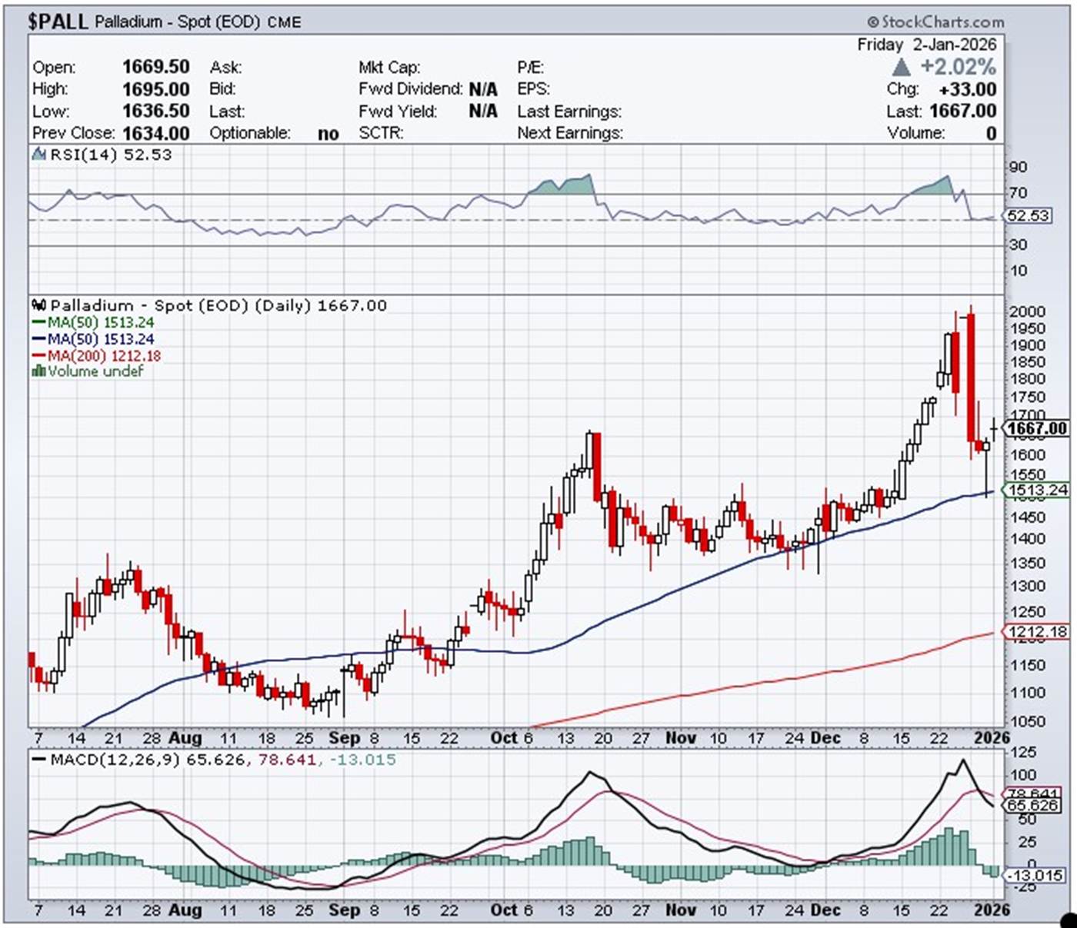Select the 1212.18 MA(200) axis tag

coord(1038,632)
